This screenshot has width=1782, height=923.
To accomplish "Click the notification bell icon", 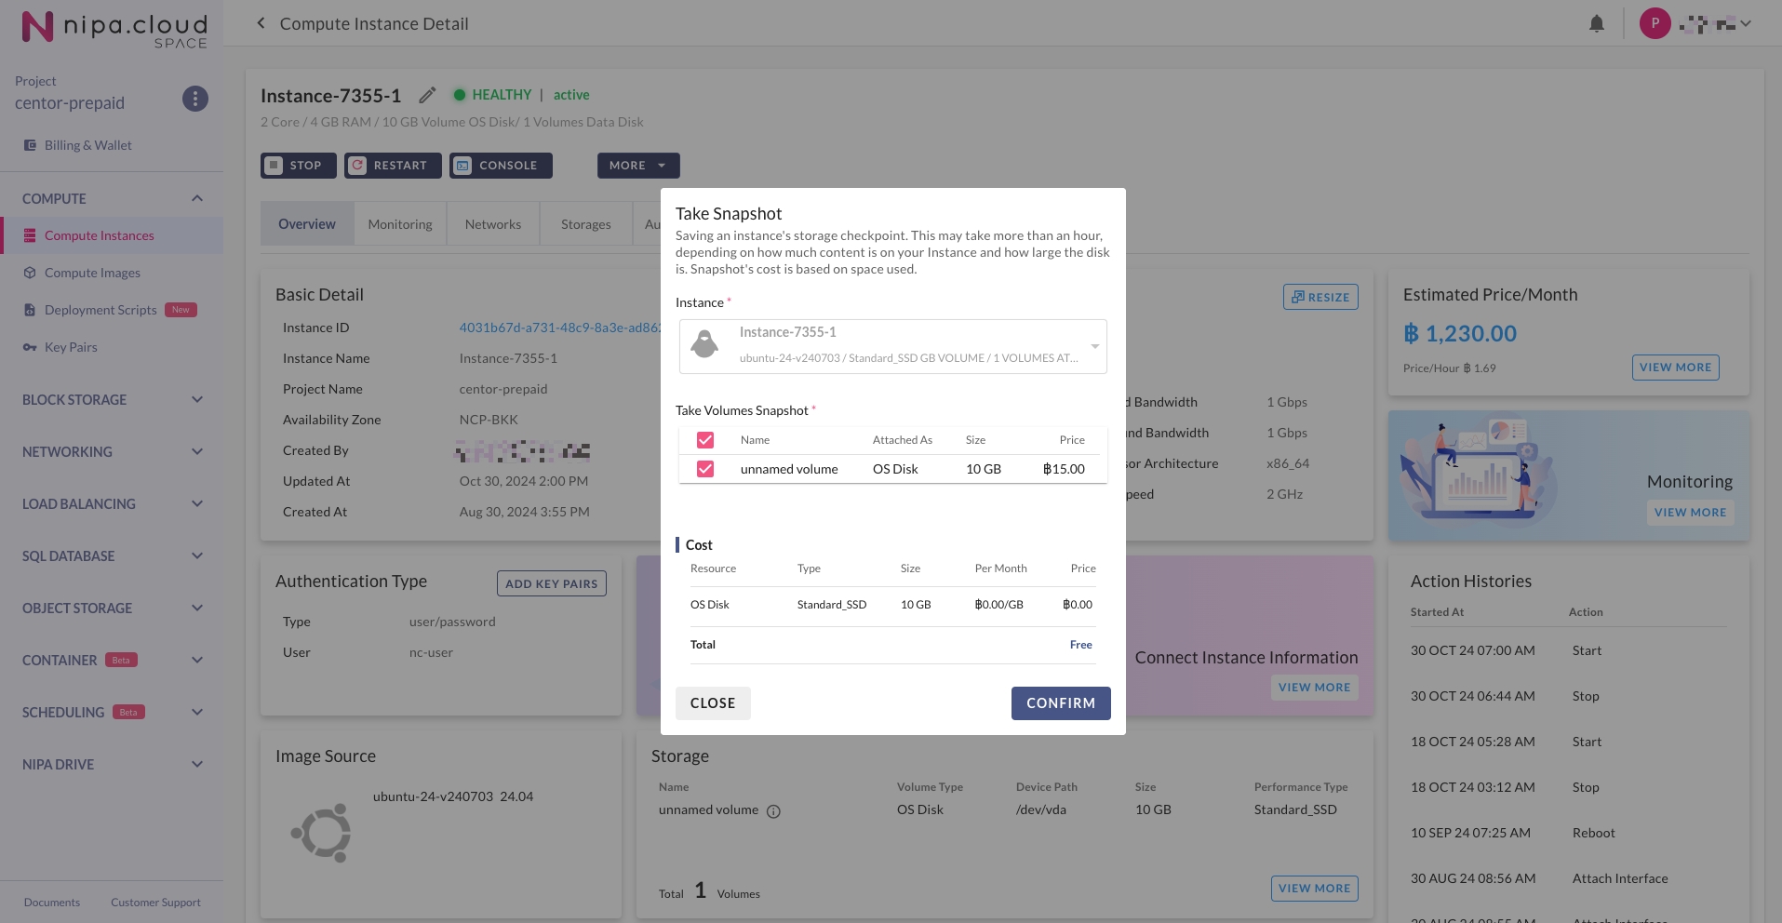I will (x=1596, y=24).
